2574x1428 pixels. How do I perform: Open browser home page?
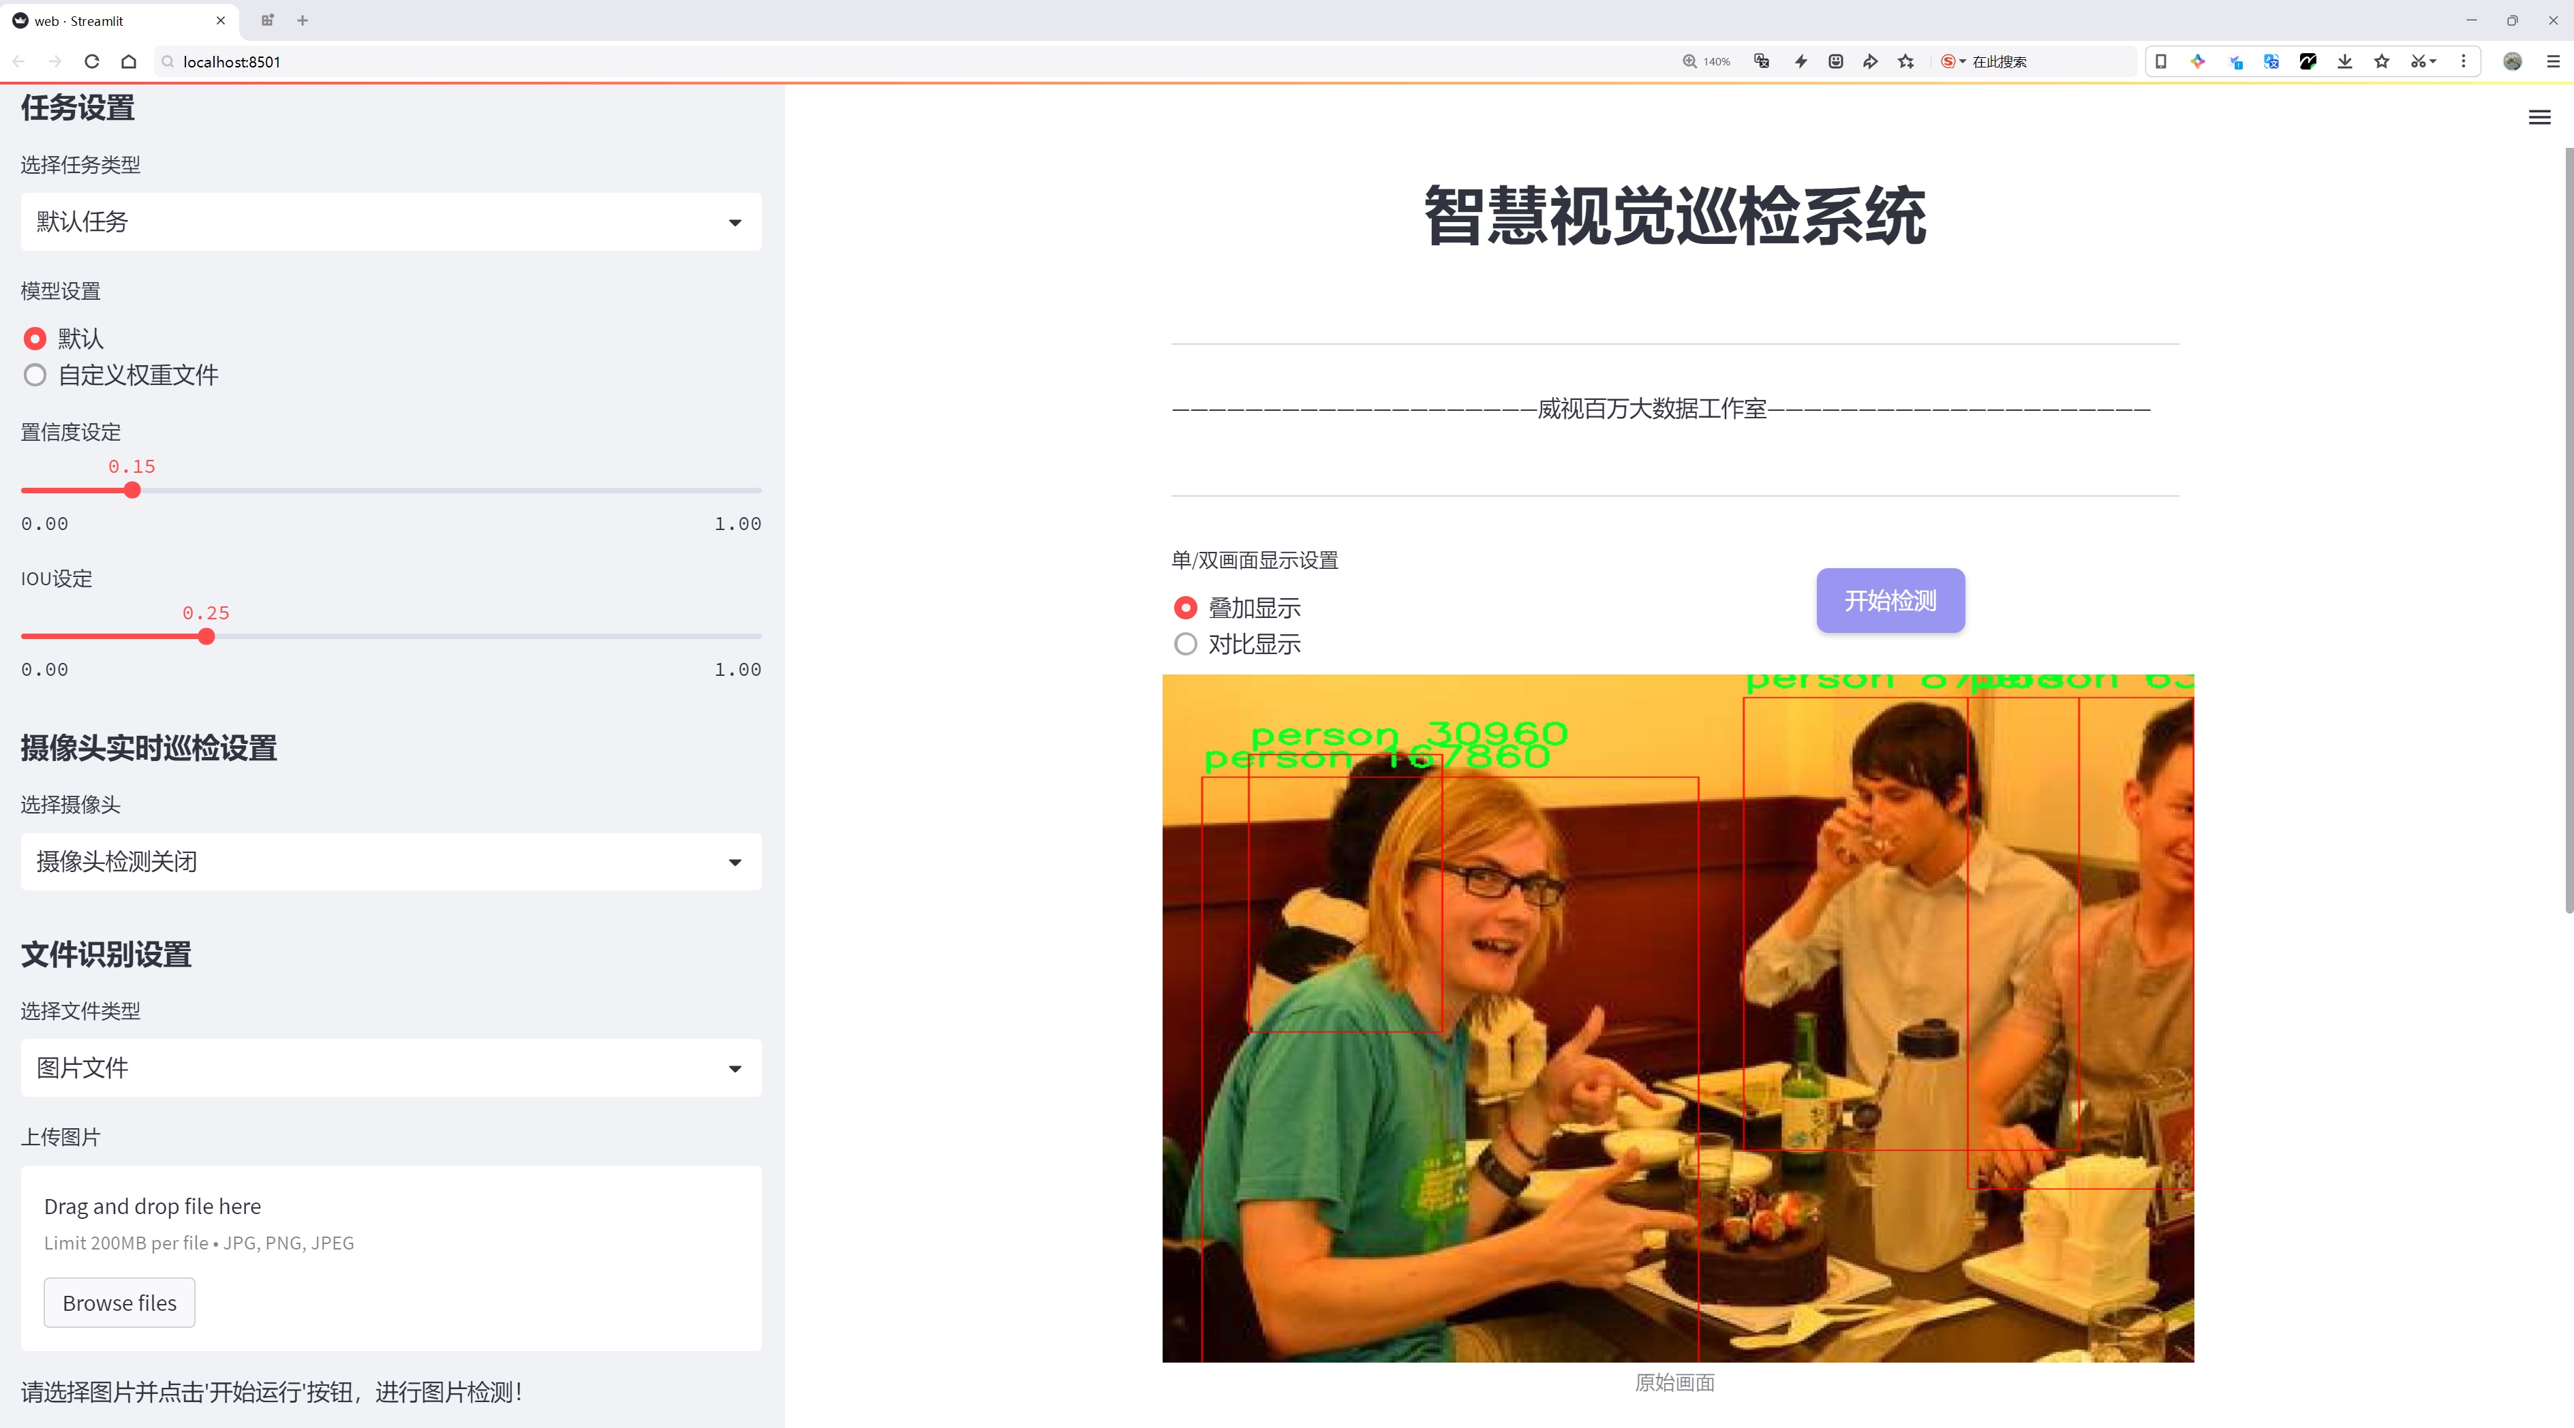(x=129, y=62)
